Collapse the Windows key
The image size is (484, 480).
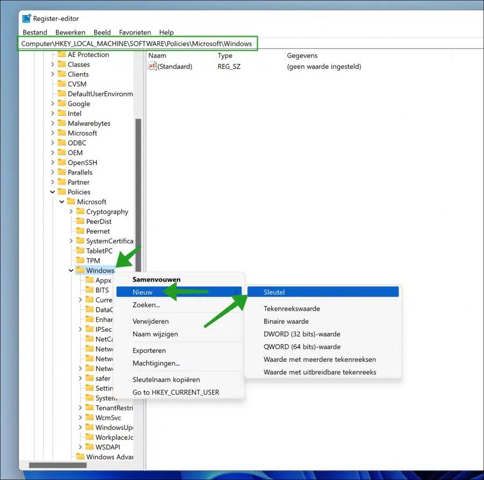click(x=71, y=271)
